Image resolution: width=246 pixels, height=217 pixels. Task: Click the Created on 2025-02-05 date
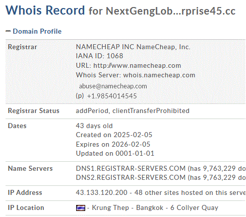pos(114,135)
